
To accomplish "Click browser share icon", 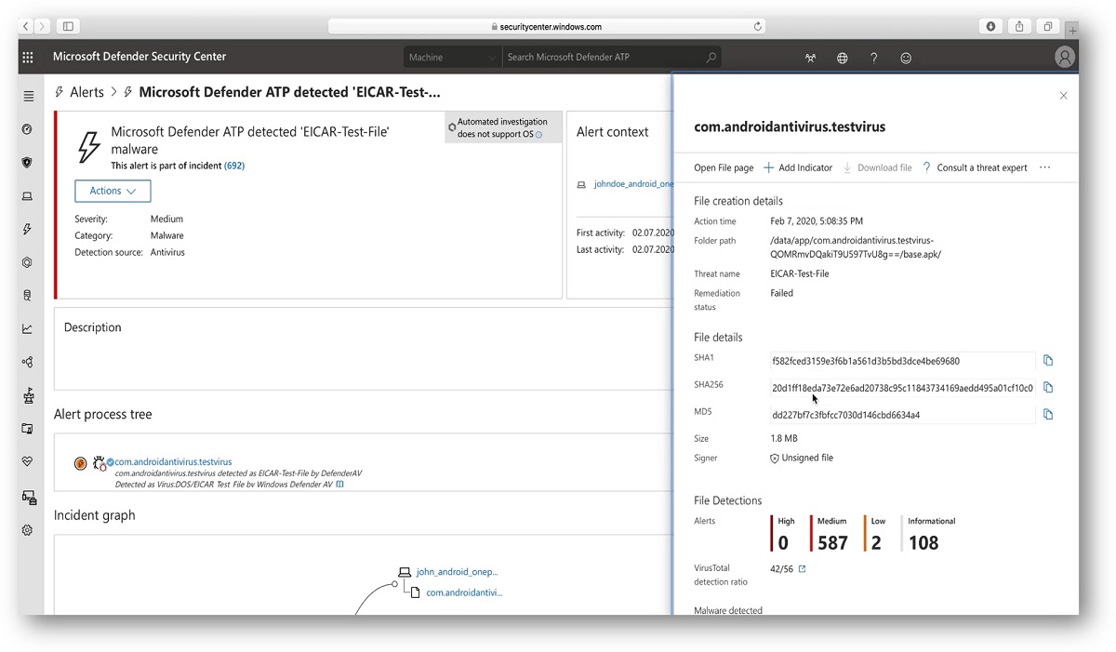I will click(x=1019, y=26).
